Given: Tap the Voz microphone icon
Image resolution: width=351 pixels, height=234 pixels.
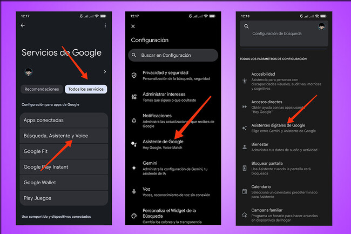Looking at the screenshot, I should (x=134, y=192).
